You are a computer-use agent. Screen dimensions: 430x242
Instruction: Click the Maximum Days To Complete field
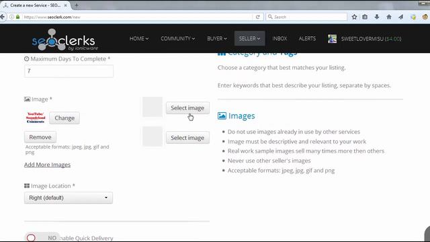coord(69,71)
